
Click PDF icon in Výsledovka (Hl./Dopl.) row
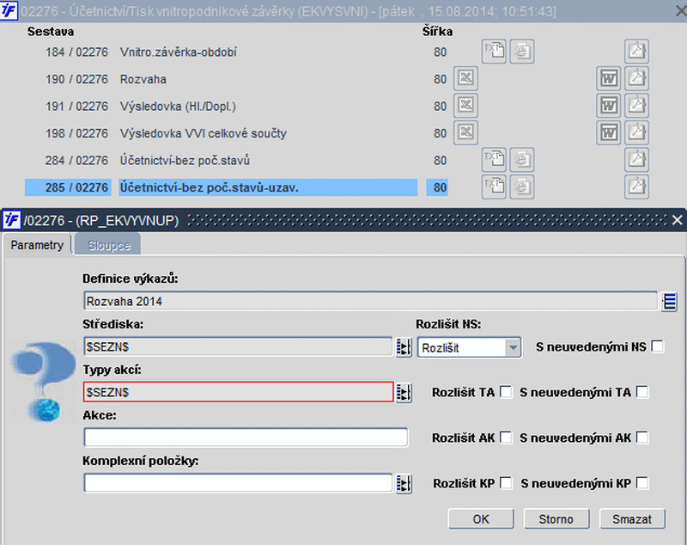[636, 106]
